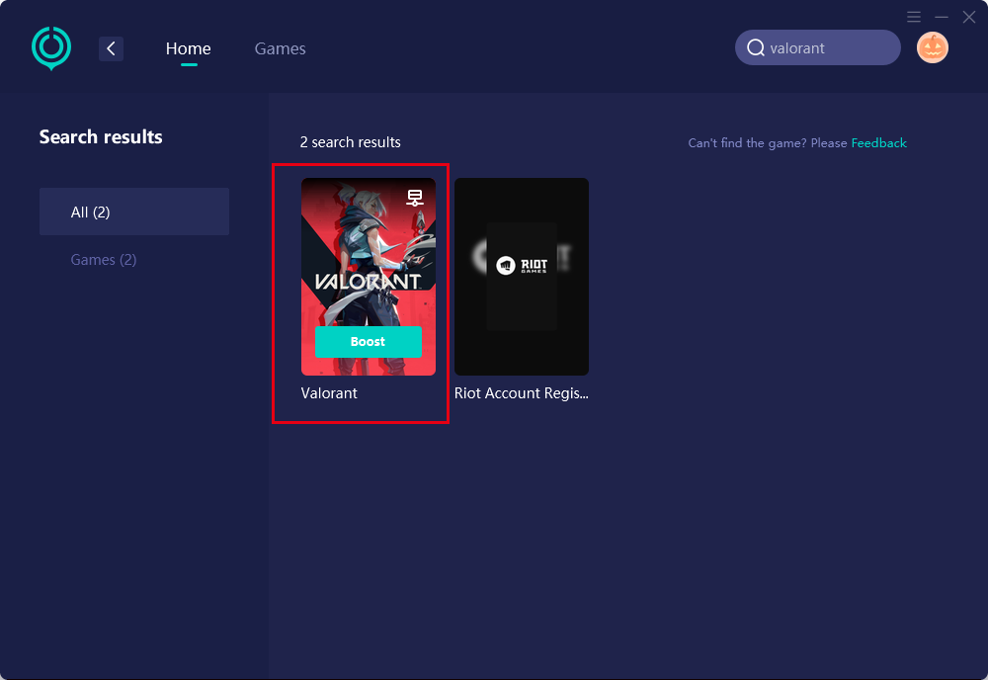Click the server icon on Valorant card

[415, 198]
